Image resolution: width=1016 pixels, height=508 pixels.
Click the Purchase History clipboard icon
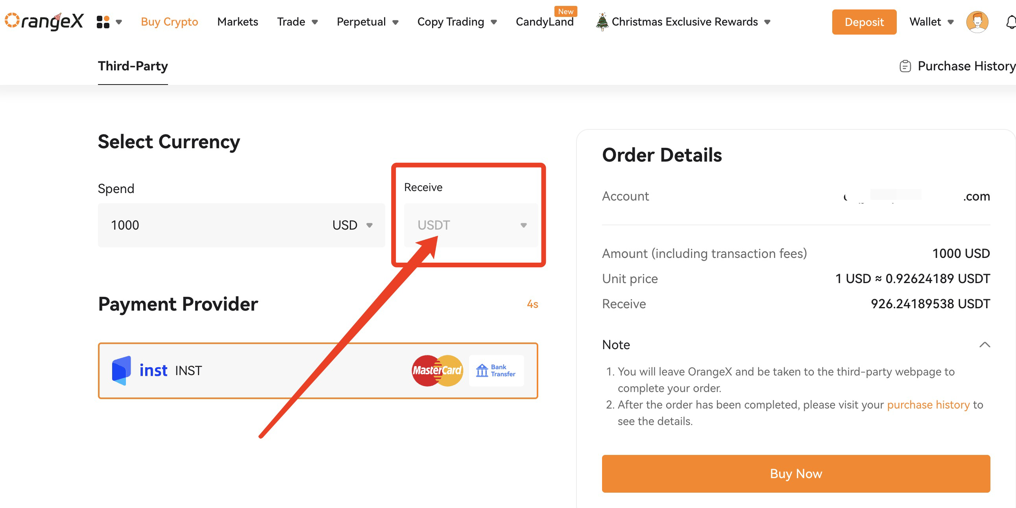[905, 66]
